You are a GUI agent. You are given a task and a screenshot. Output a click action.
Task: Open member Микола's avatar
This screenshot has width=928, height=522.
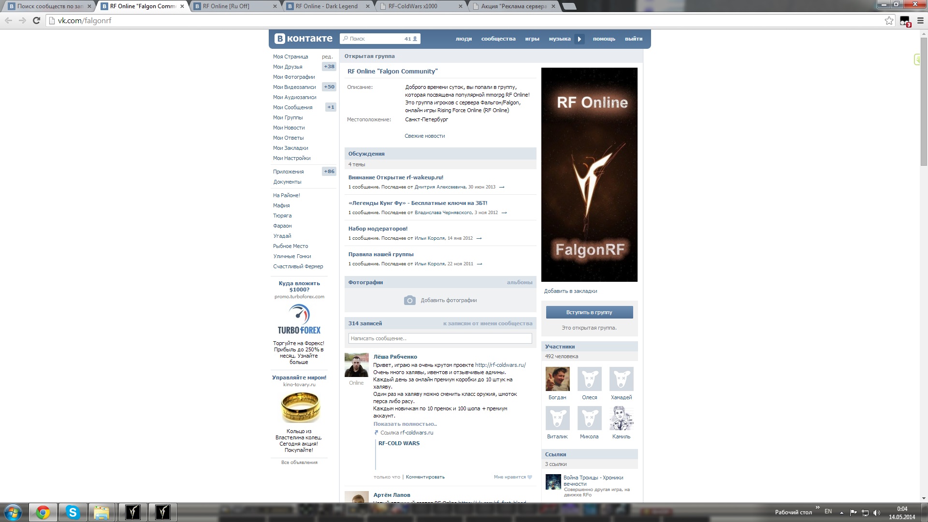589,418
